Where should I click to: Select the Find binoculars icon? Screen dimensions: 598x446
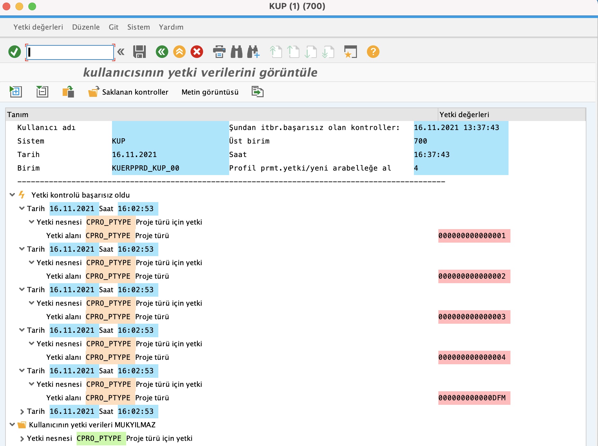[x=237, y=52]
